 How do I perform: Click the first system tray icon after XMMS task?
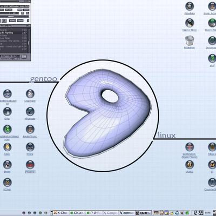tap(156, 213)
